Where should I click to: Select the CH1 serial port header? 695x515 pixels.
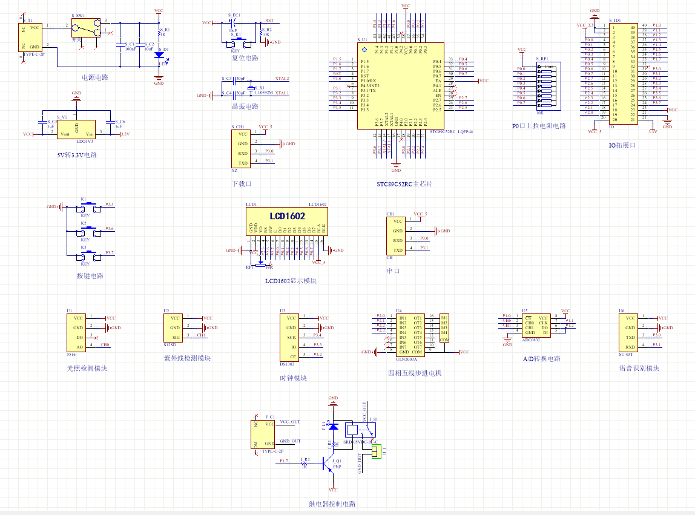(396, 236)
